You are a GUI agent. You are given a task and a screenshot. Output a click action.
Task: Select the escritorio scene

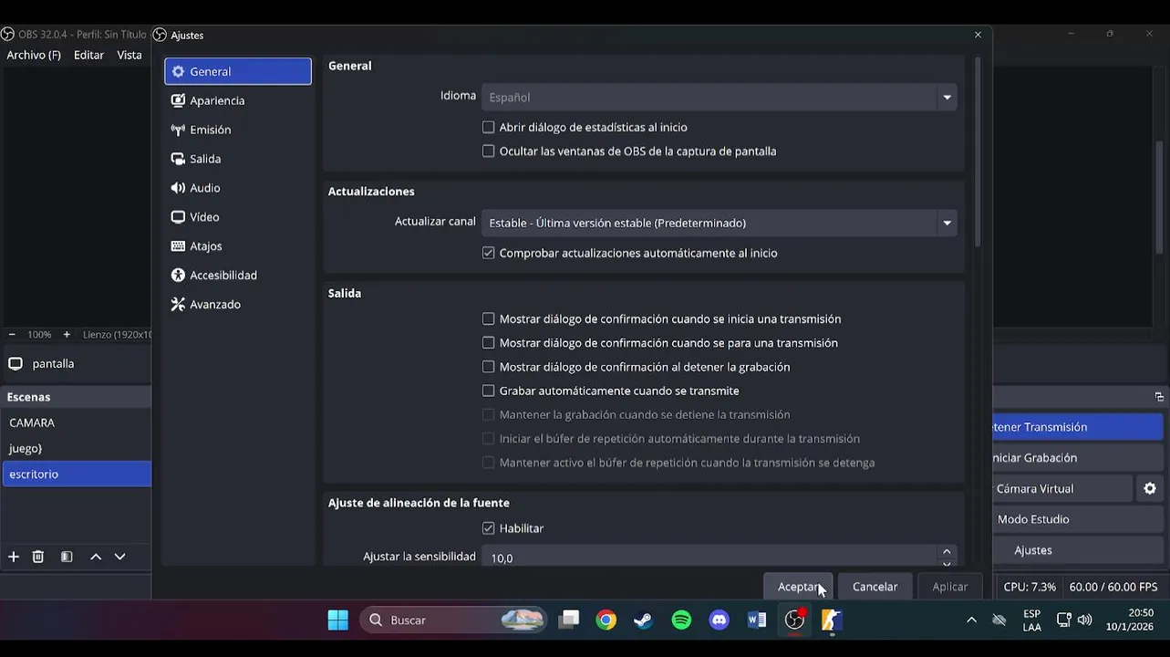point(77,474)
